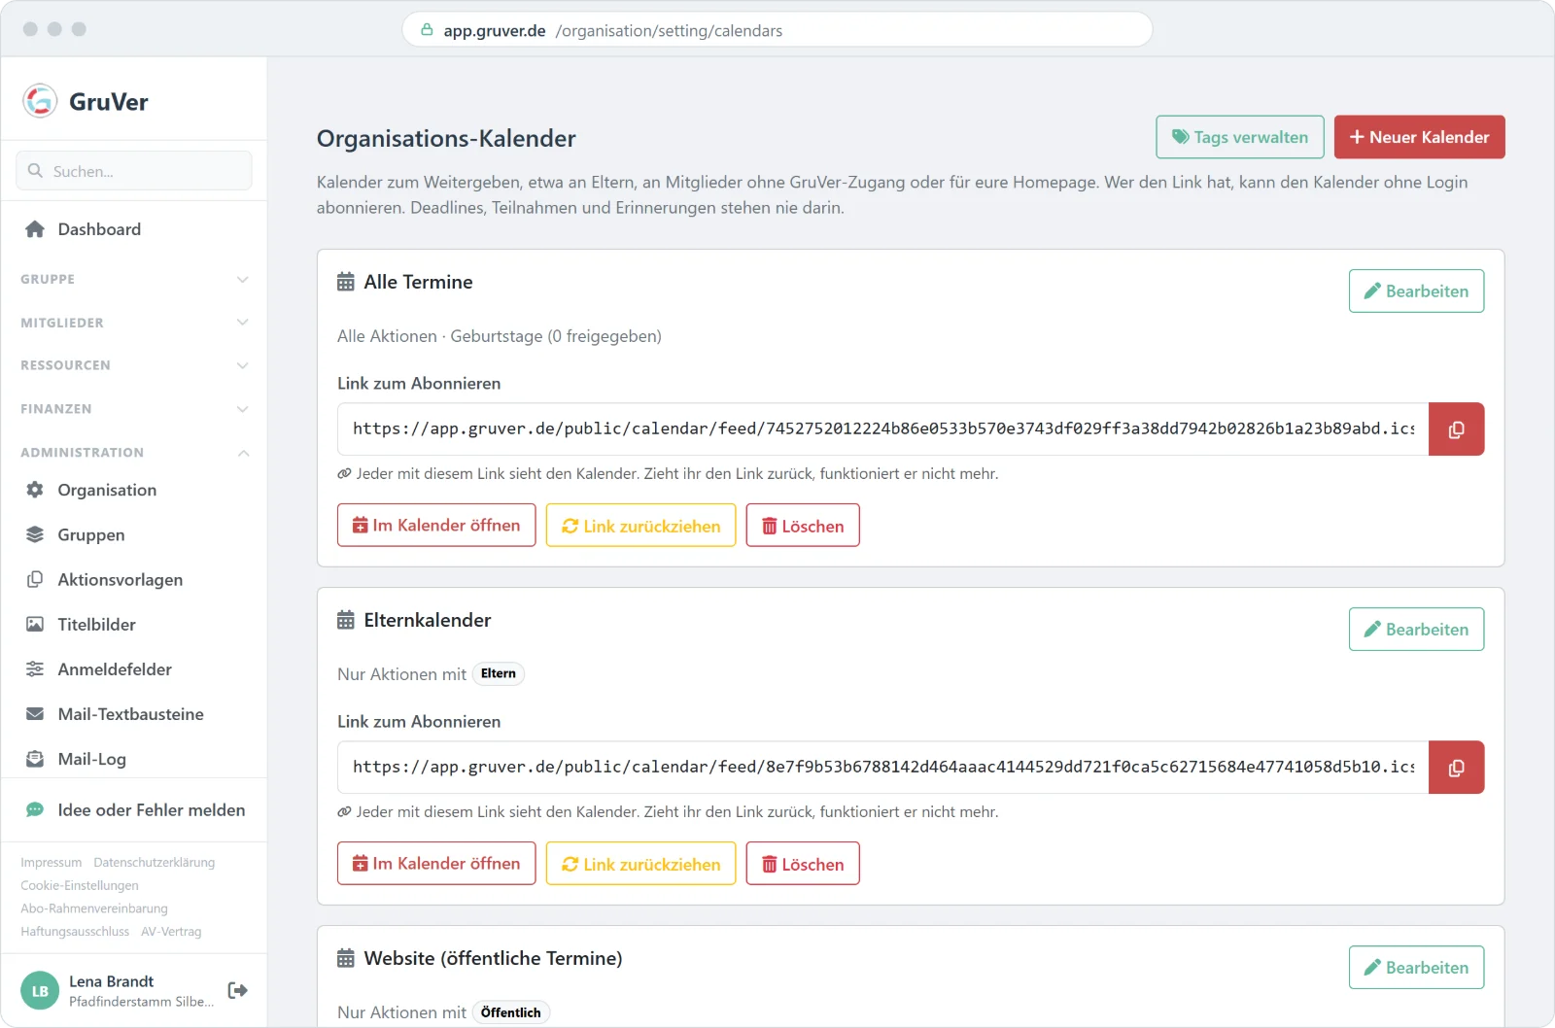Open the Datenschutzerklärung link
The image size is (1555, 1028).
pos(155,862)
